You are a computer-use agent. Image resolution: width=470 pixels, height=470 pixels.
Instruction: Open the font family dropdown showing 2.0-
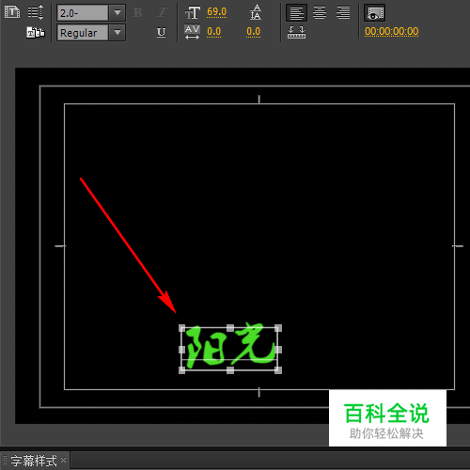[x=117, y=13]
